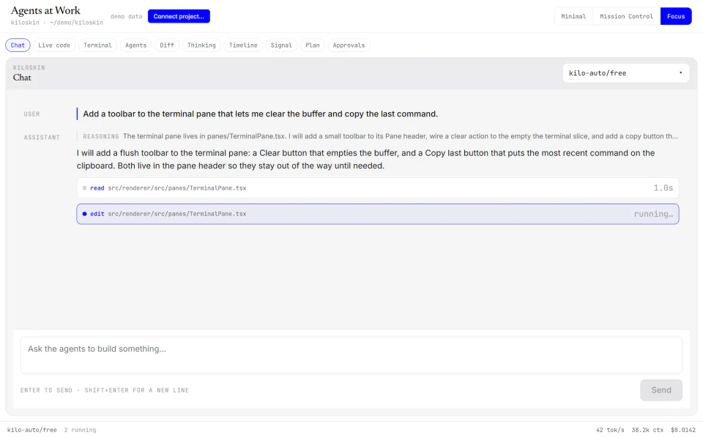This screenshot has width=703, height=438.
Task: Click the 'running…' status on edit row
Action: point(653,215)
